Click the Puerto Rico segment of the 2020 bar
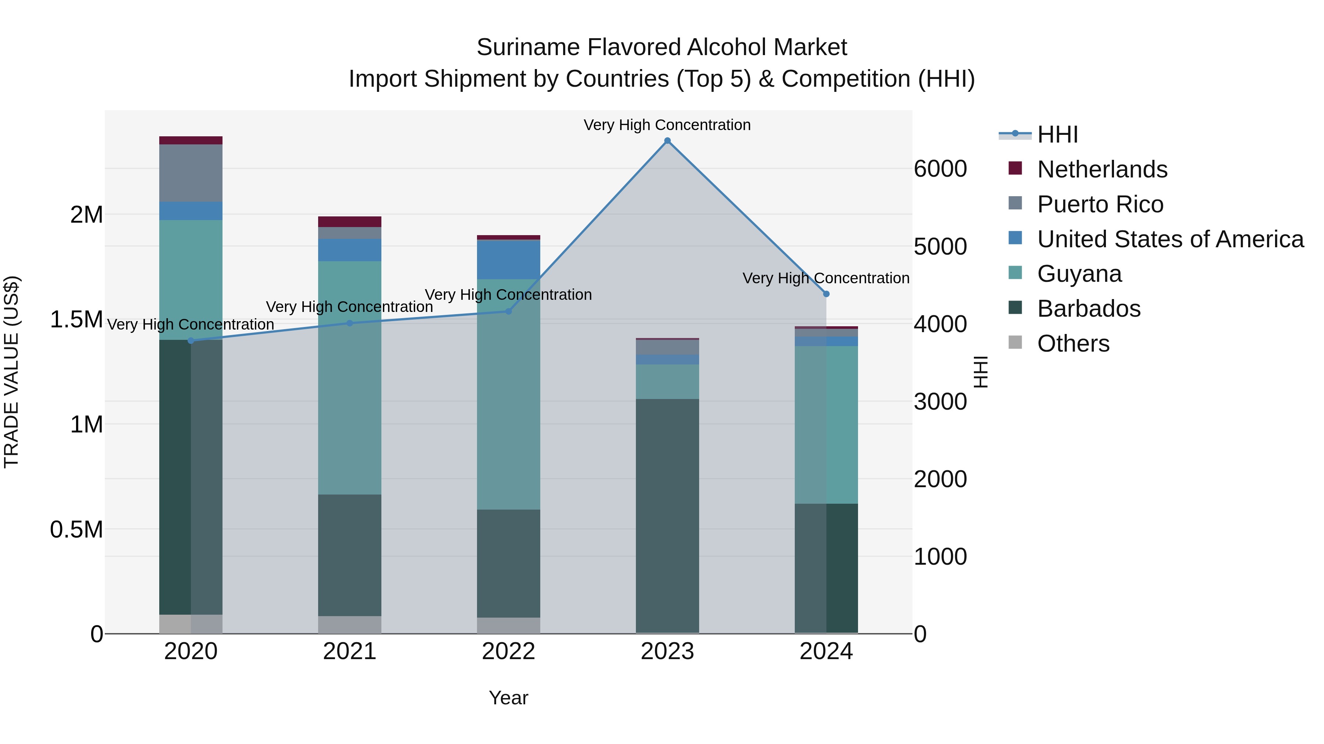Viewport: 1324px width, 744px height. [191, 173]
